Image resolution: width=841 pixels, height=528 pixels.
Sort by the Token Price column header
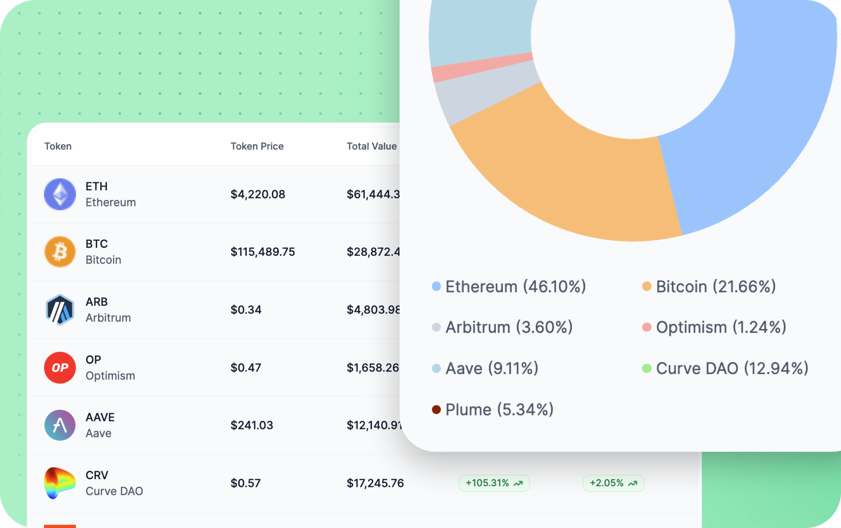(x=257, y=146)
